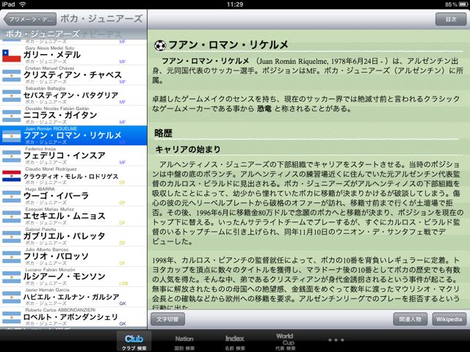Tap the ボカ・ジュニアーズ navigation bar title
This screenshot has width=470, height=352.
point(101,19)
